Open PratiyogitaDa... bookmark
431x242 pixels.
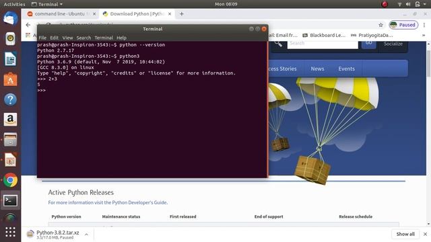pyautogui.click(x=372, y=35)
